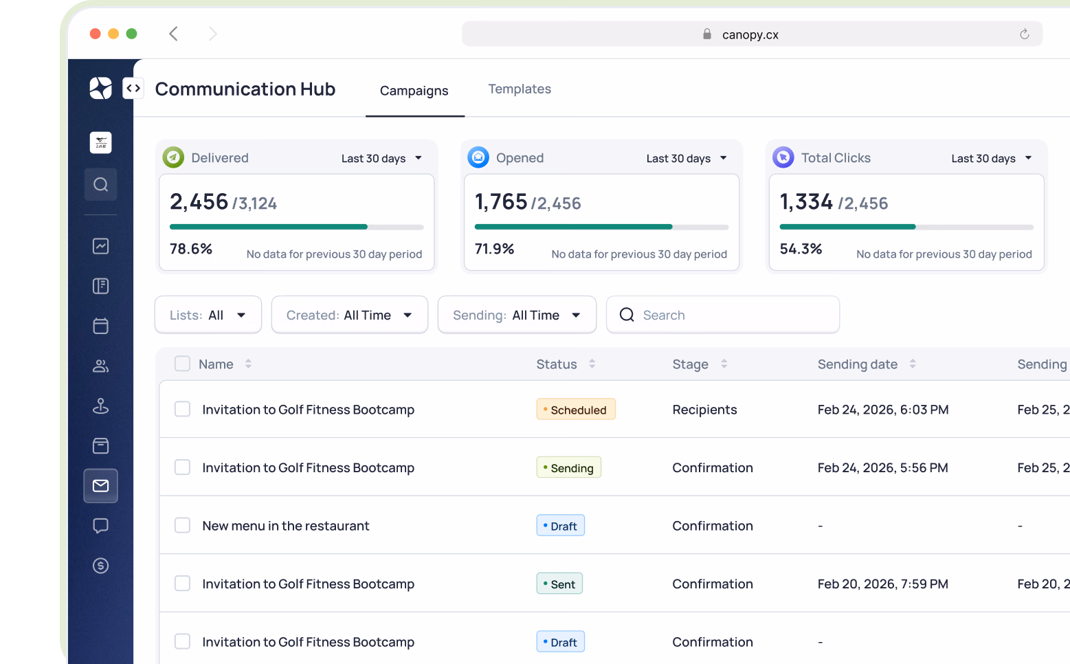Check the Sent status campaign row checkbox
Viewport: 1070px width, 664px height.
[182, 584]
